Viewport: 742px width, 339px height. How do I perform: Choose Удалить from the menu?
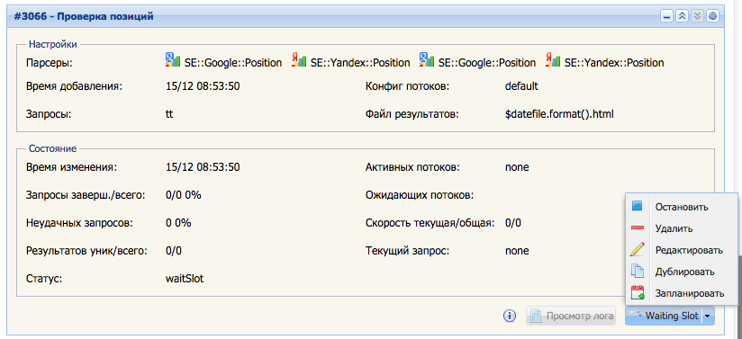coord(682,228)
